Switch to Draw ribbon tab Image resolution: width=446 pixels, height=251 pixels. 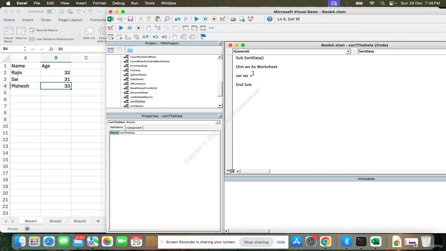[x=46, y=20]
